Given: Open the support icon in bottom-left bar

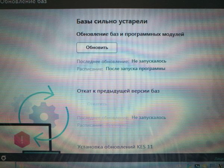Looking at the screenshot, I should [3, 158].
